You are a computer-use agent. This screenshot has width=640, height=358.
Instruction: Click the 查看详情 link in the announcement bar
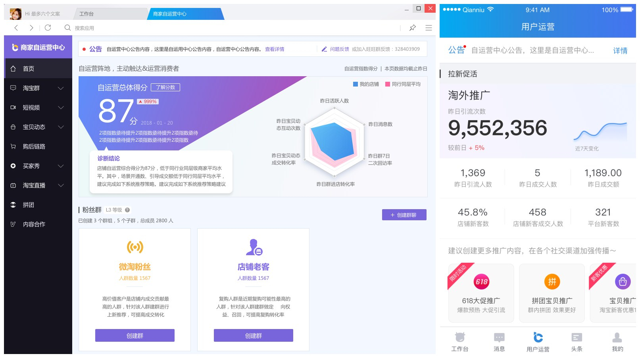[274, 49]
